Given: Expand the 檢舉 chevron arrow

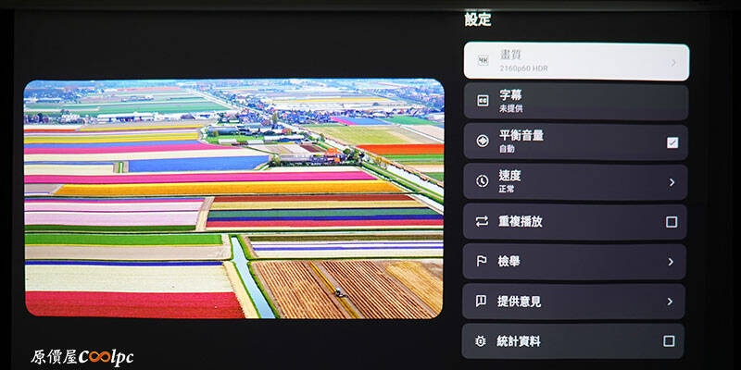Looking at the screenshot, I should pyautogui.click(x=671, y=262).
